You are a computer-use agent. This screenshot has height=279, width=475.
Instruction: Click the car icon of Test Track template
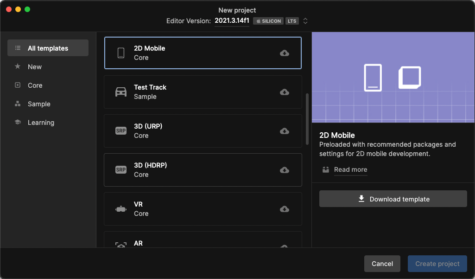[121, 91]
